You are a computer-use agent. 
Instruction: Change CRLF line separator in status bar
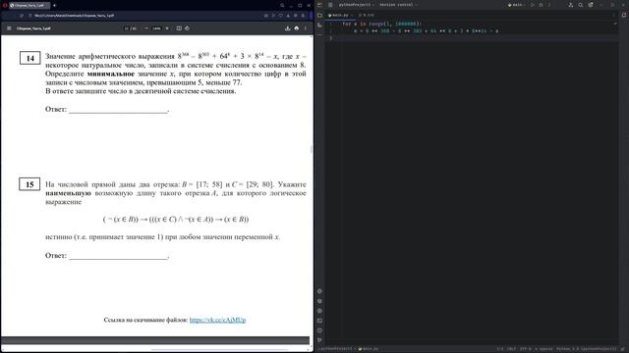pyautogui.click(x=511, y=349)
